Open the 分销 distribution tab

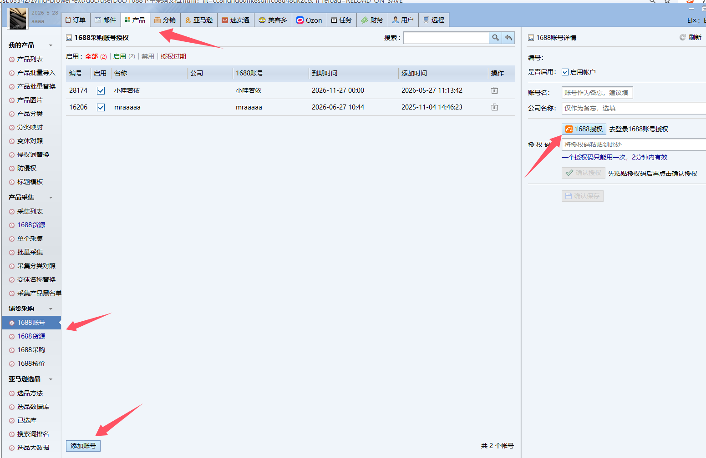click(x=165, y=20)
